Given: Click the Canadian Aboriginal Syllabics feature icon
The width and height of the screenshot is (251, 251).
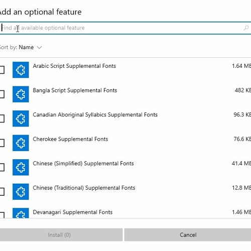Looking at the screenshot, I should coord(21,118).
